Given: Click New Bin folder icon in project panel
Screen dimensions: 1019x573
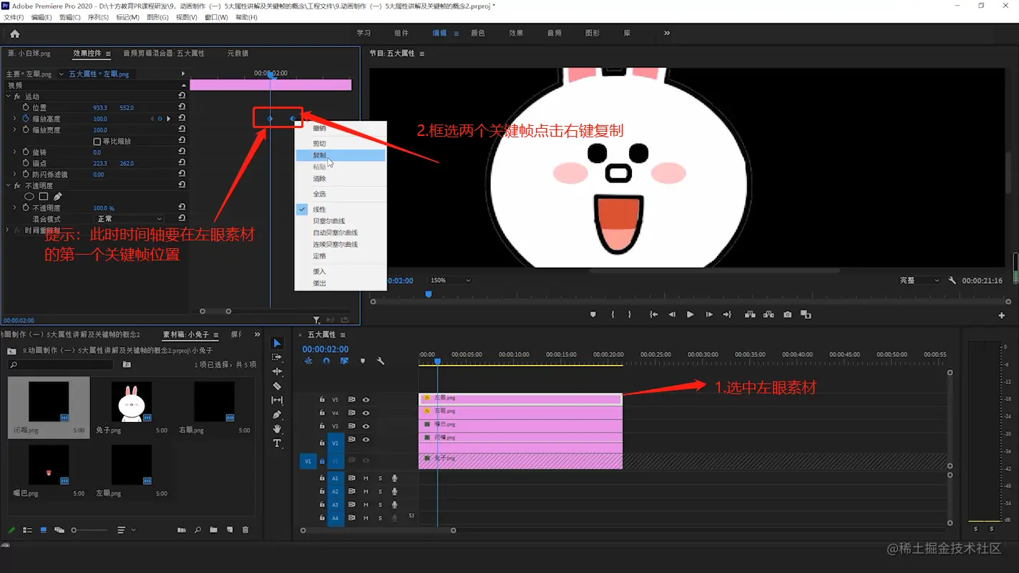Looking at the screenshot, I should click(x=214, y=530).
